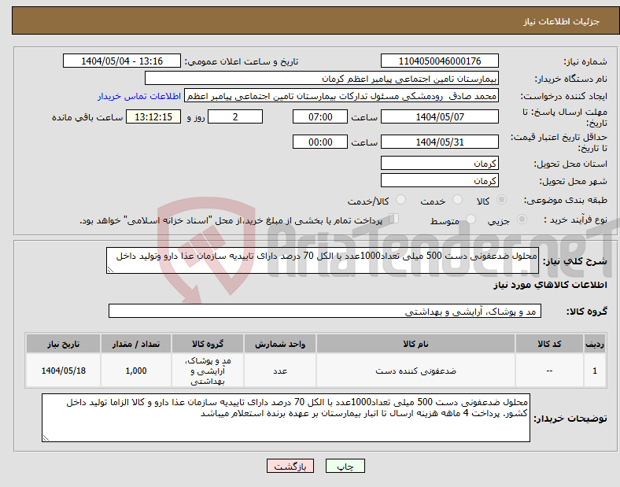620x487 pixels.
Task: Click the کد کالا column header
Action: pyautogui.click(x=549, y=344)
